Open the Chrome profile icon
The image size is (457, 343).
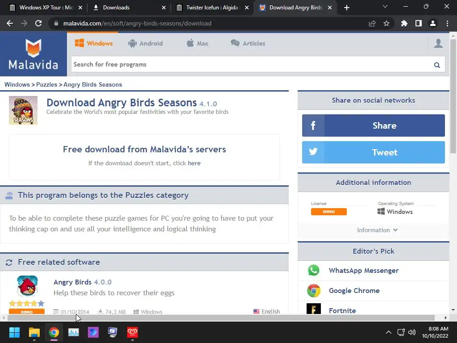(x=433, y=23)
